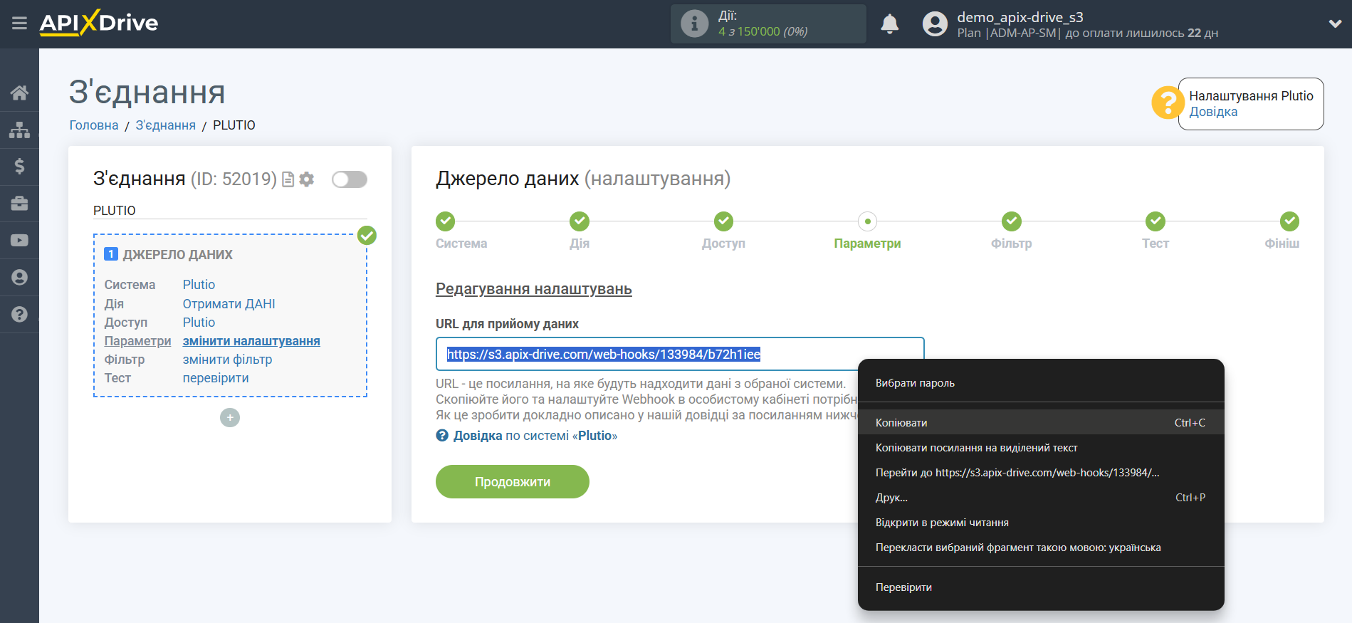Screen dimensions: 1352x623
Task: Choose Копіювати посилання на виділений текст
Action: (x=1041, y=448)
